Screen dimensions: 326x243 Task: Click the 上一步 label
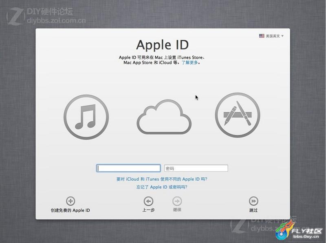pos(148,210)
